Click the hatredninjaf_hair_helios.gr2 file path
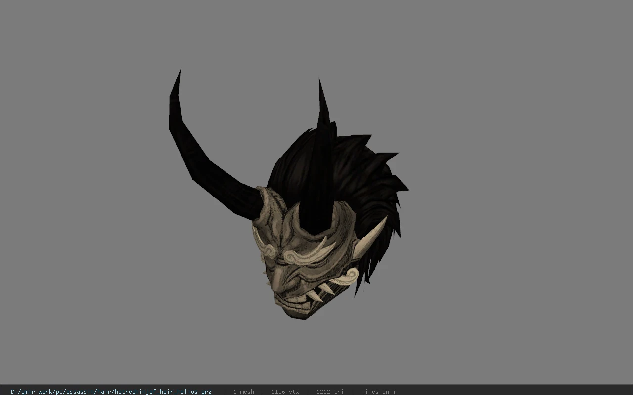633x395 pixels. tap(111, 392)
